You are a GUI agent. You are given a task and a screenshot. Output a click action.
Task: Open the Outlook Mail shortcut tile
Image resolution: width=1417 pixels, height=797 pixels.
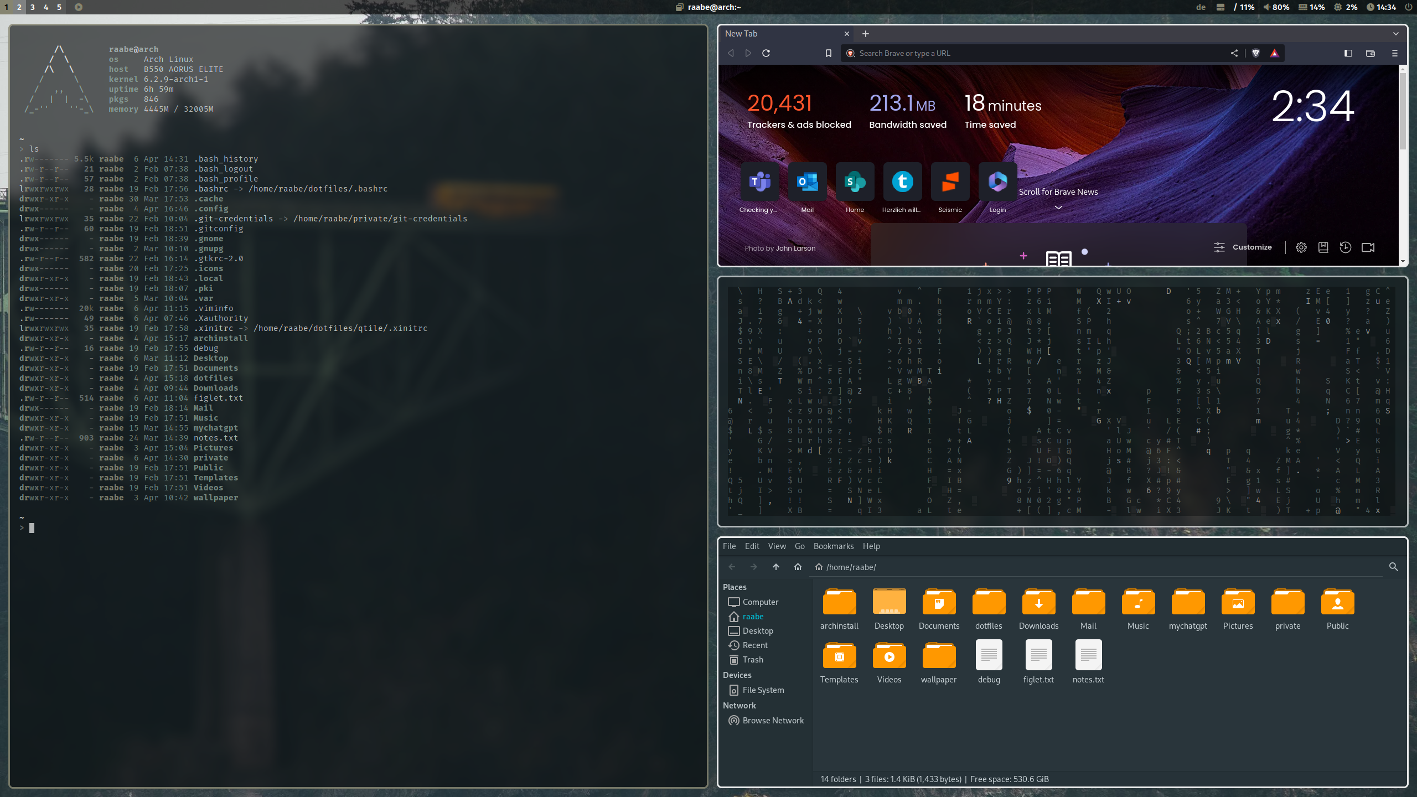point(807,182)
